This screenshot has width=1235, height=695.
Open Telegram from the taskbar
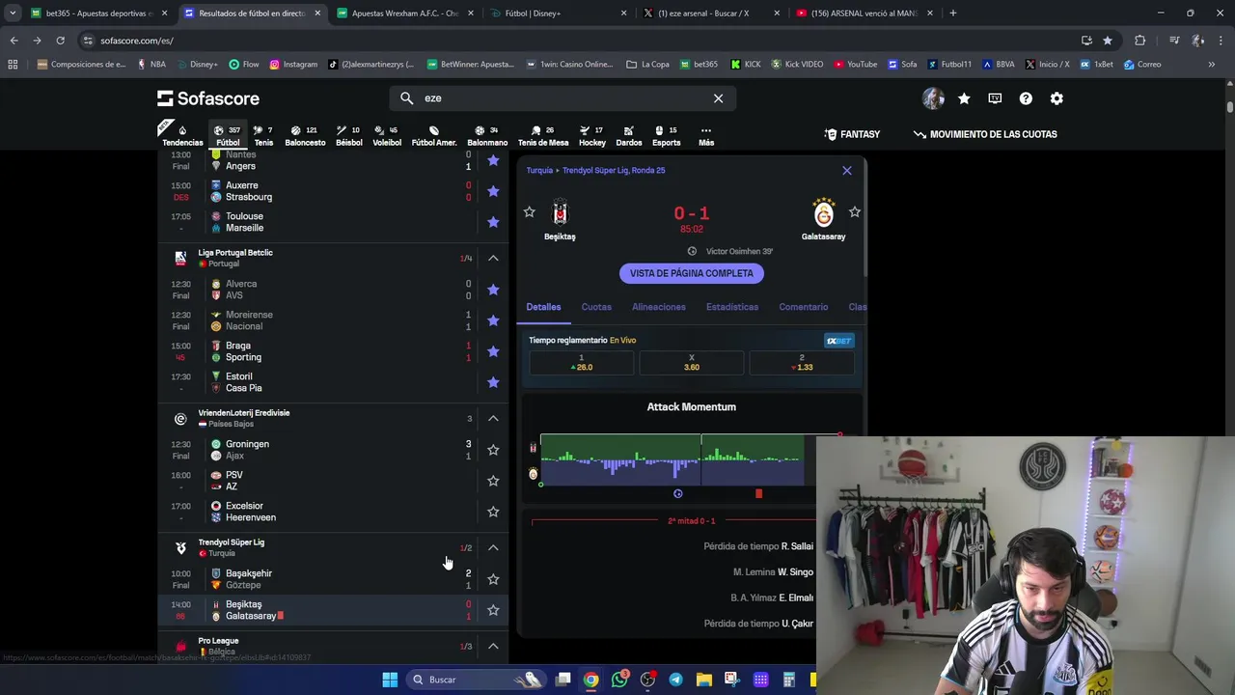(675, 680)
